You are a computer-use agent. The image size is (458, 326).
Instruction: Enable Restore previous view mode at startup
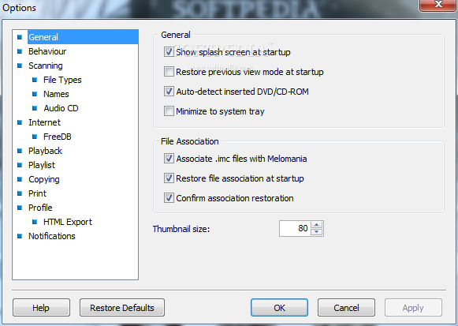(x=169, y=72)
